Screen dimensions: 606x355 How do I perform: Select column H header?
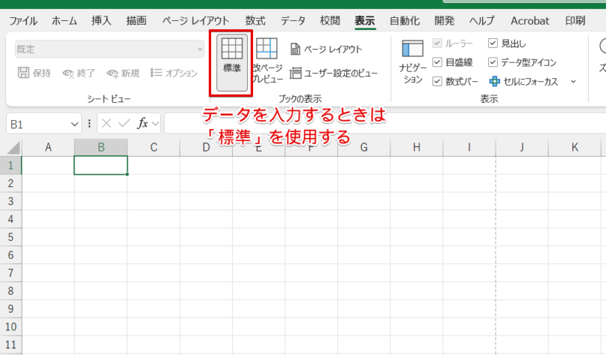(x=416, y=148)
